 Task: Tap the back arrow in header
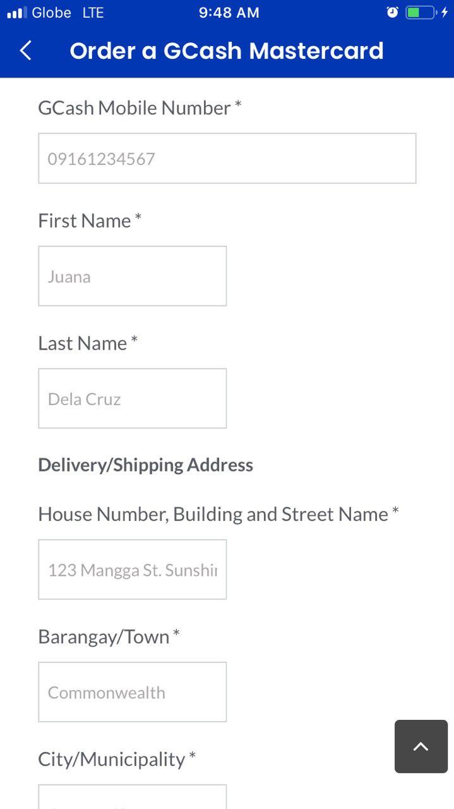[x=25, y=51]
